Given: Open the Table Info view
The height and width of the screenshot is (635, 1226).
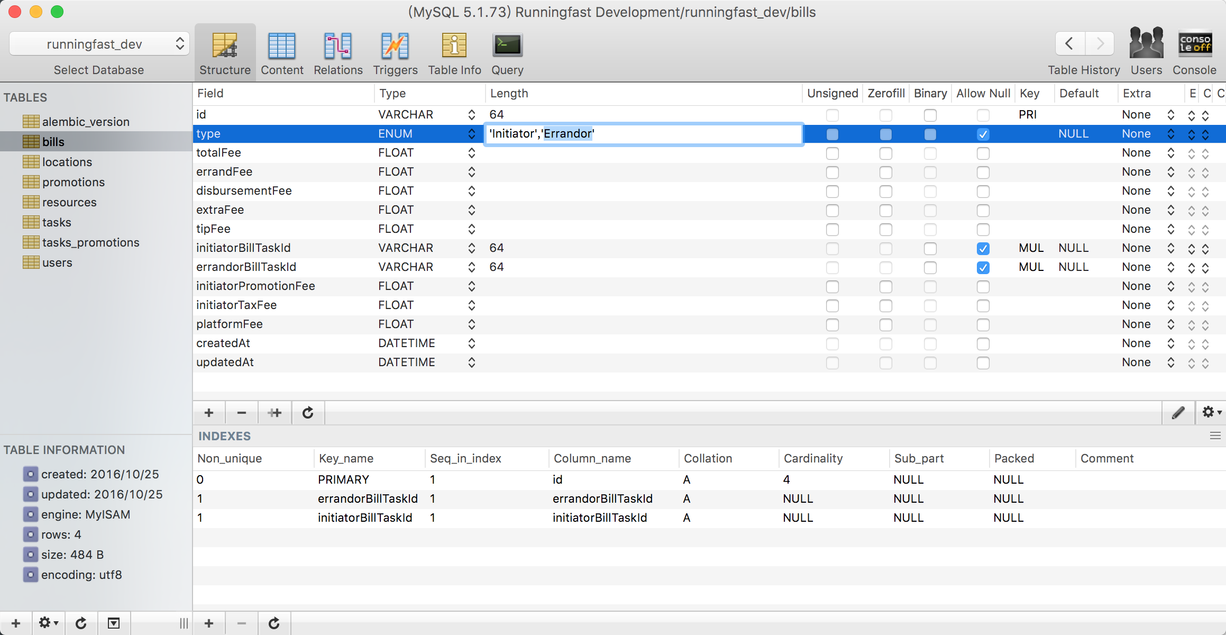Looking at the screenshot, I should coord(454,47).
